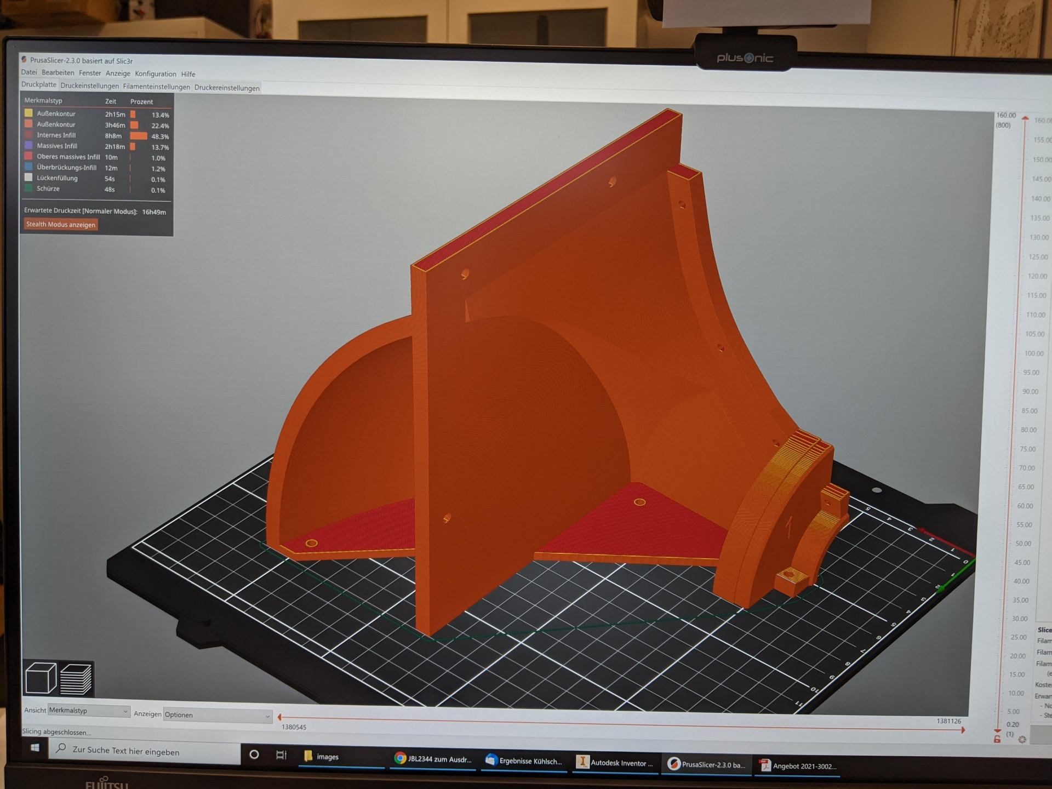
Task: Click the Zeit column header
Action: [x=111, y=101]
